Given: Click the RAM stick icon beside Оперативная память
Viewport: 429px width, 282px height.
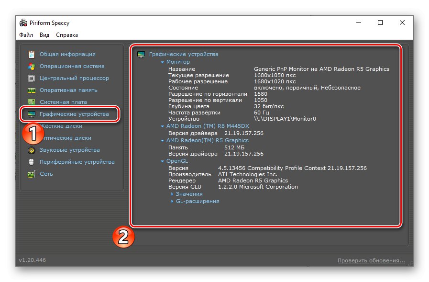Looking at the screenshot, I should coord(32,90).
